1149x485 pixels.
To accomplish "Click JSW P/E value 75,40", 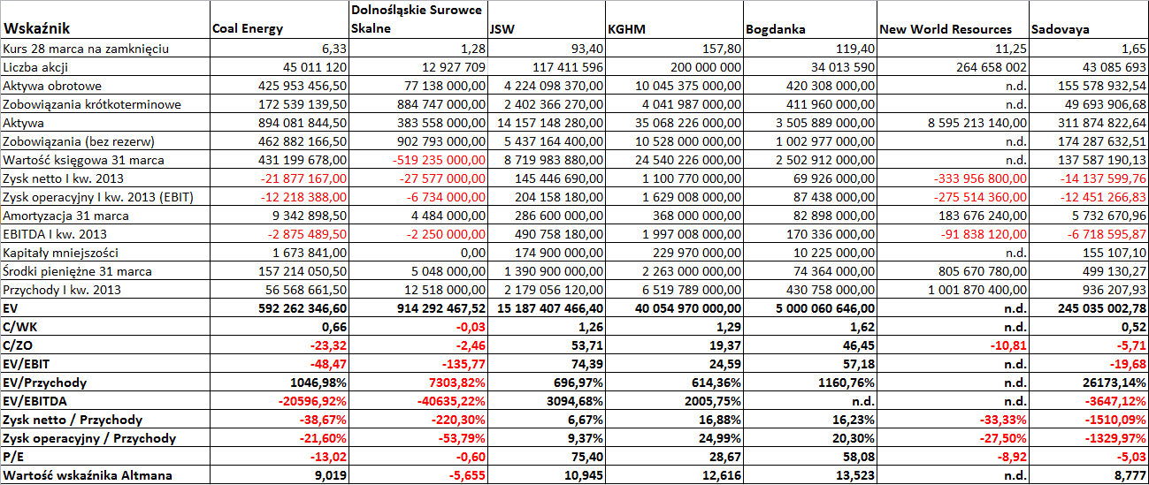I will (x=587, y=457).
